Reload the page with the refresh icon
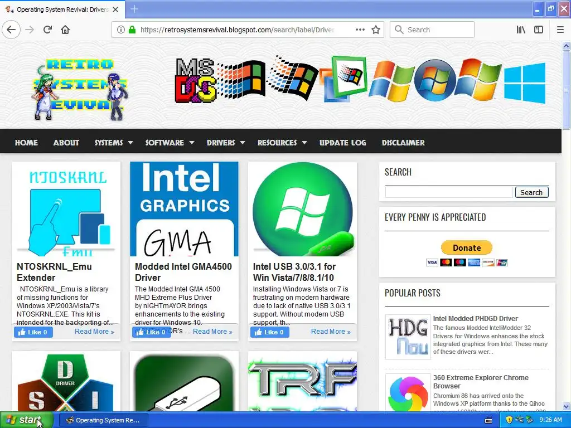The height and width of the screenshot is (428, 571). click(47, 30)
